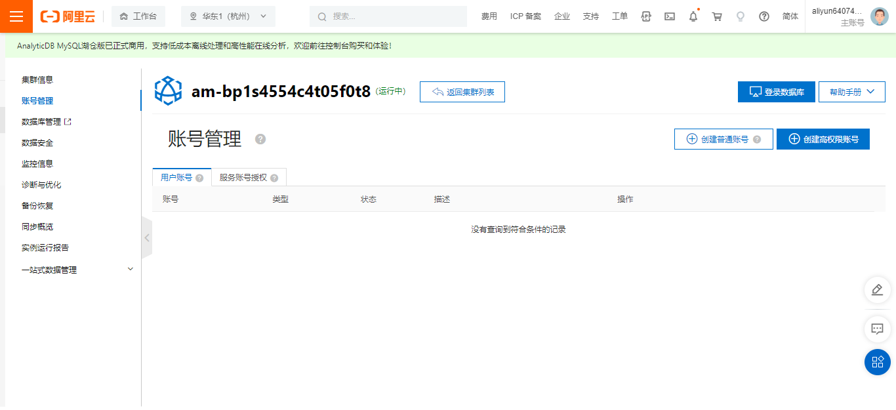
Task: Click the lightbulb suggestion icon
Action: pos(741,16)
